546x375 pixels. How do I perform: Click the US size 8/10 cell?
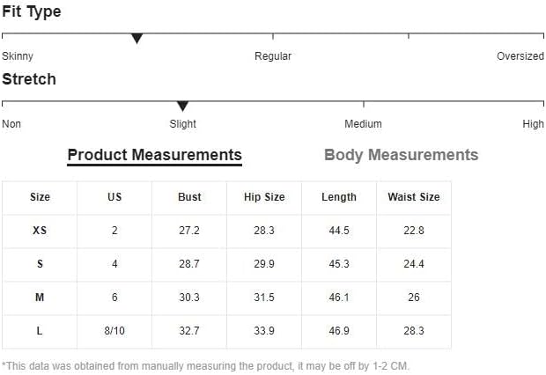coord(114,331)
